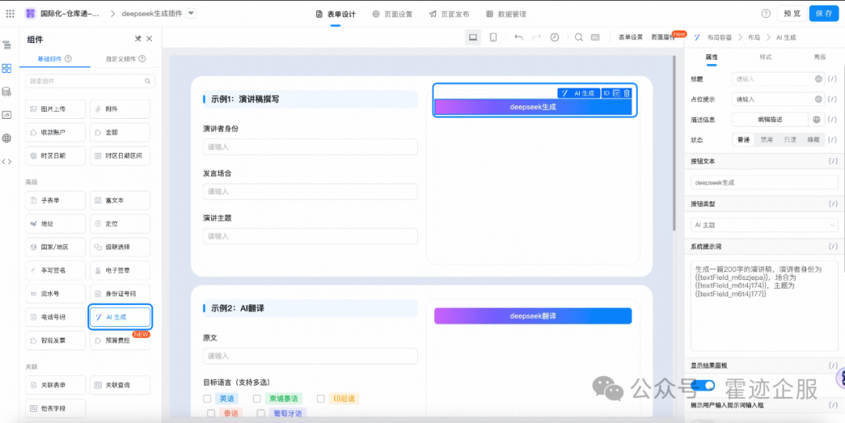Click globe icon in 占位提示 field
The width and height of the screenshot is (845, 423).
[x=818, y=99]
